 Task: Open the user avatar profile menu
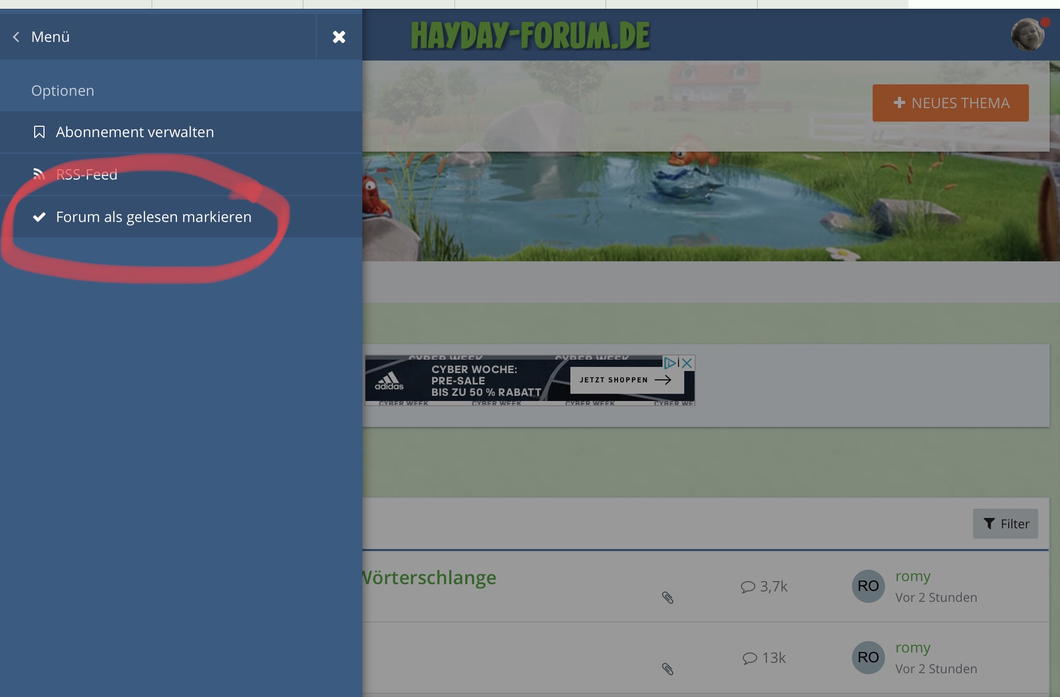(1027, 35)
